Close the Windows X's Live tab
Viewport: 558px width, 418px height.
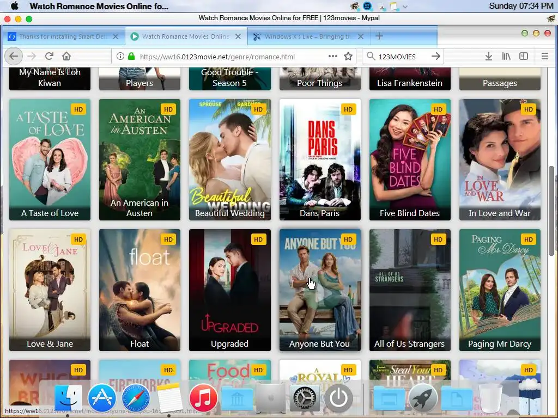pos(361,36)
